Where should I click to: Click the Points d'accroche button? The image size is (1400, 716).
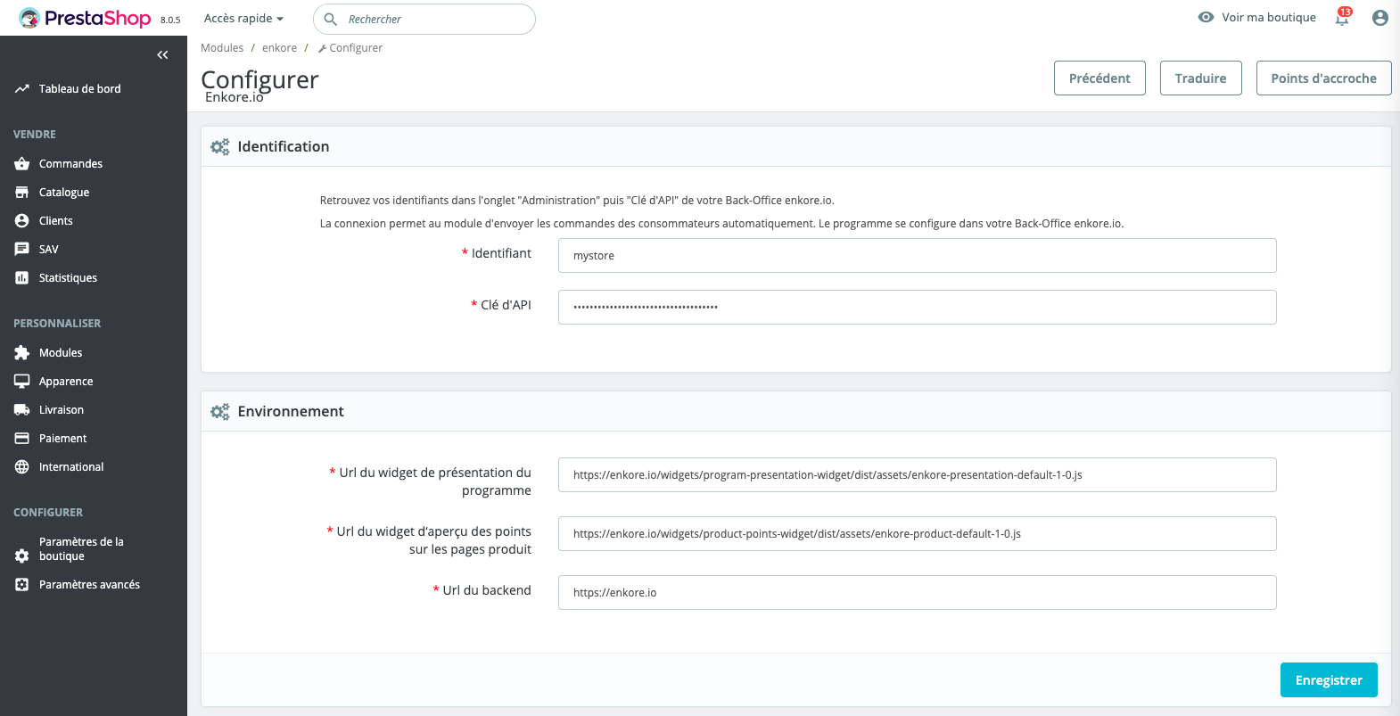click(1323, 78)
